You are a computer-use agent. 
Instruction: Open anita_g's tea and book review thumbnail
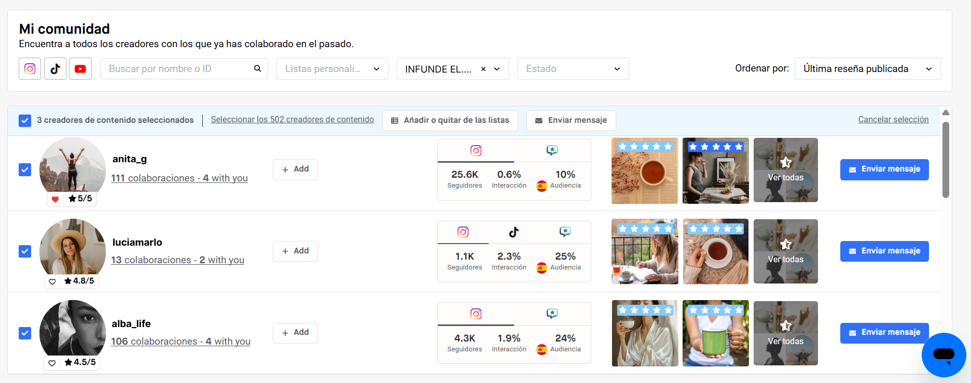(645, 171)
